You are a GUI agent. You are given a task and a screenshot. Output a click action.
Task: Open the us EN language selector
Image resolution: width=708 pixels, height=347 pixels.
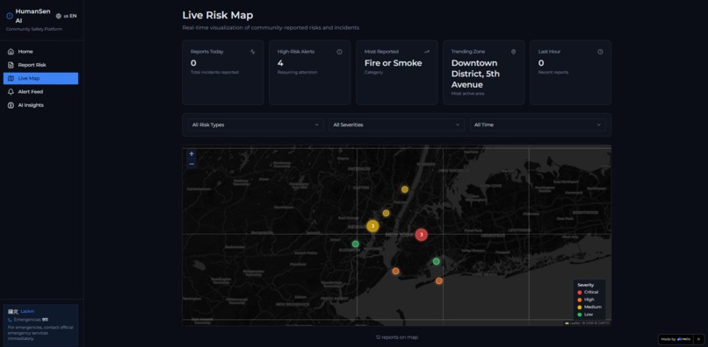(67, 16)
